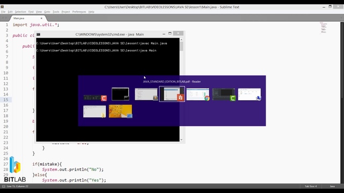
Task: Click the import java.util.* code line
Action: [x=36, y=25]
